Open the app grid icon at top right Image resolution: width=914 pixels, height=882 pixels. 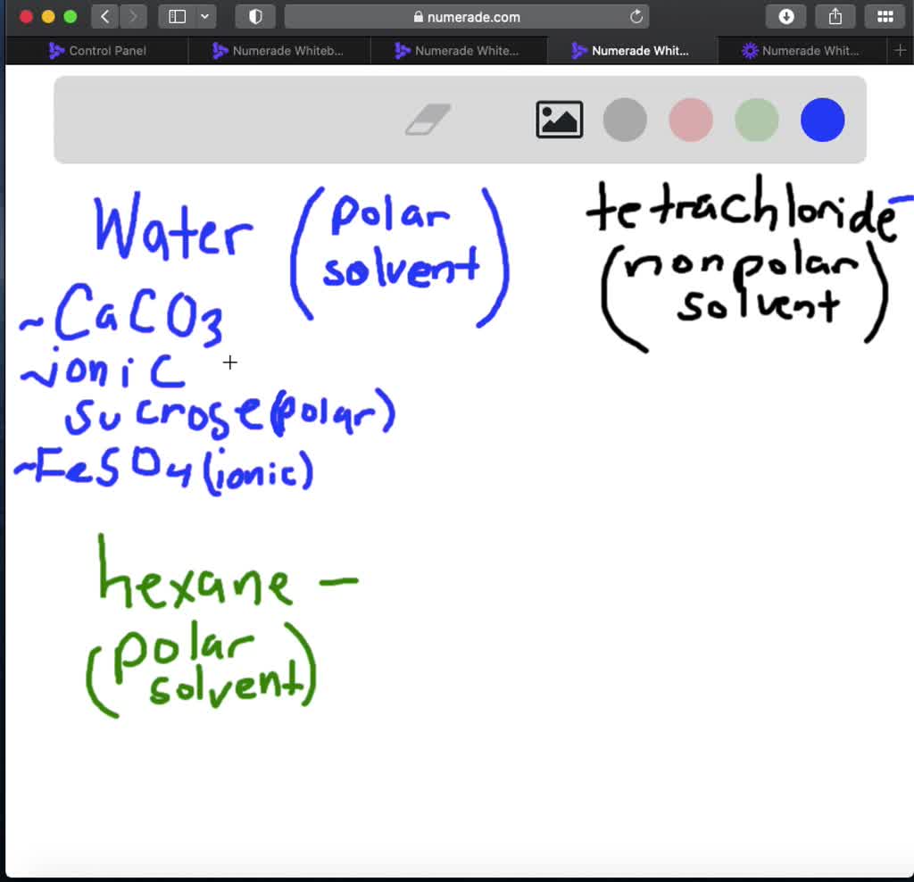pyautogui.click(x=885, y=16)
